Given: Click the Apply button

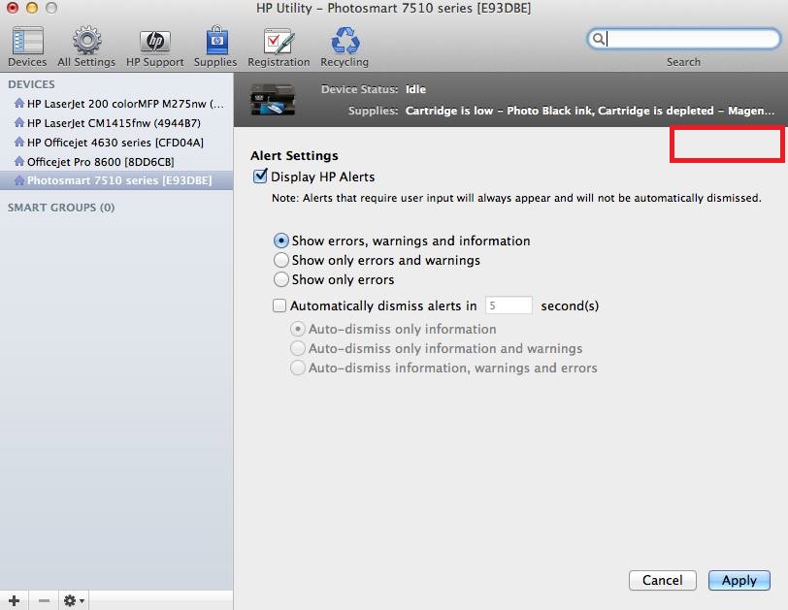Looking at the screenshot, I should click(739, 580).
